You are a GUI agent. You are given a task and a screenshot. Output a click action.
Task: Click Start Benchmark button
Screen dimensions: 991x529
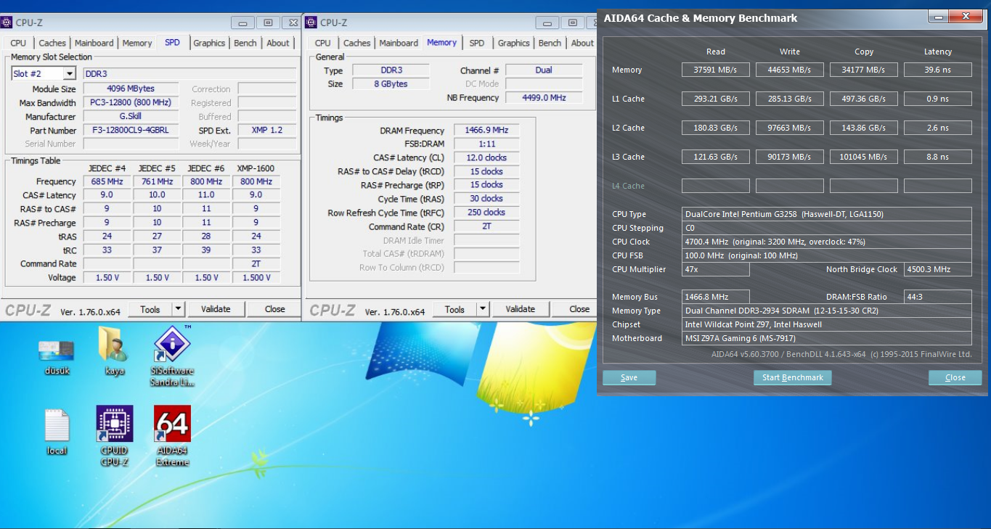point(792,377)
